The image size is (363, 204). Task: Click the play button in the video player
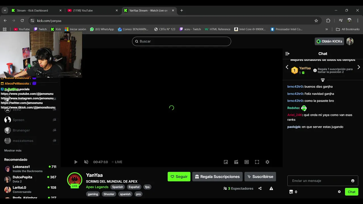[x=76, y=162]
